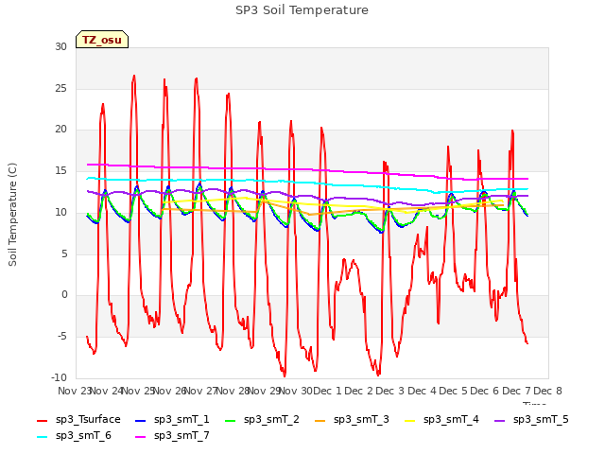This screenshot has height=454, width=605.
Task: Click the Soil Temperature (C) axis label
Action: pos(12,215)
